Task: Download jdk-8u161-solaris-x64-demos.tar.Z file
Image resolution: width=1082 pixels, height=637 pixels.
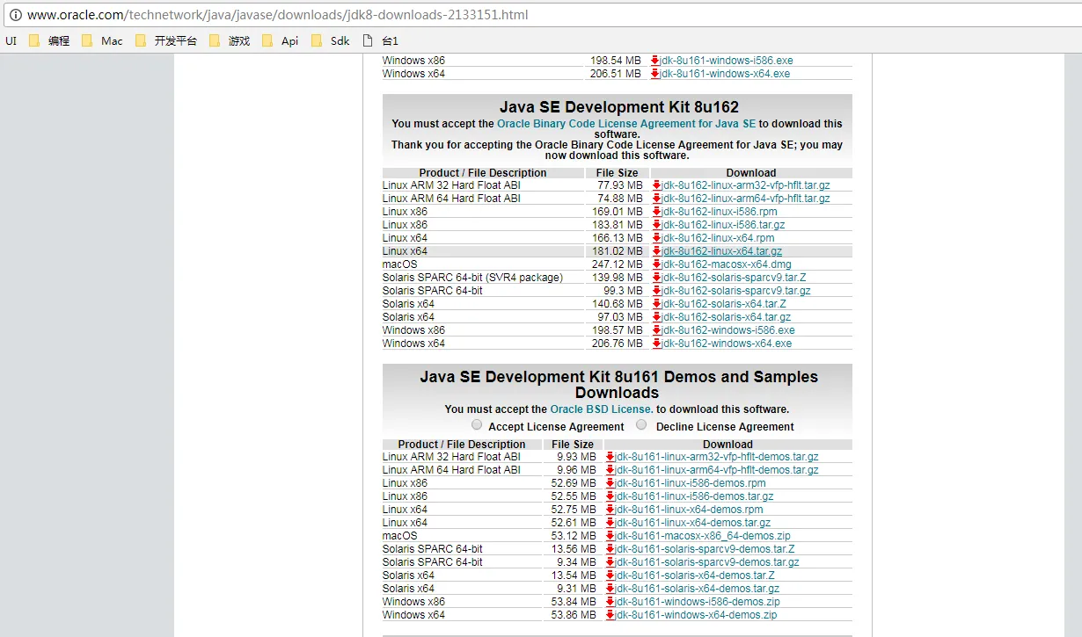Action: coord(695,575)
